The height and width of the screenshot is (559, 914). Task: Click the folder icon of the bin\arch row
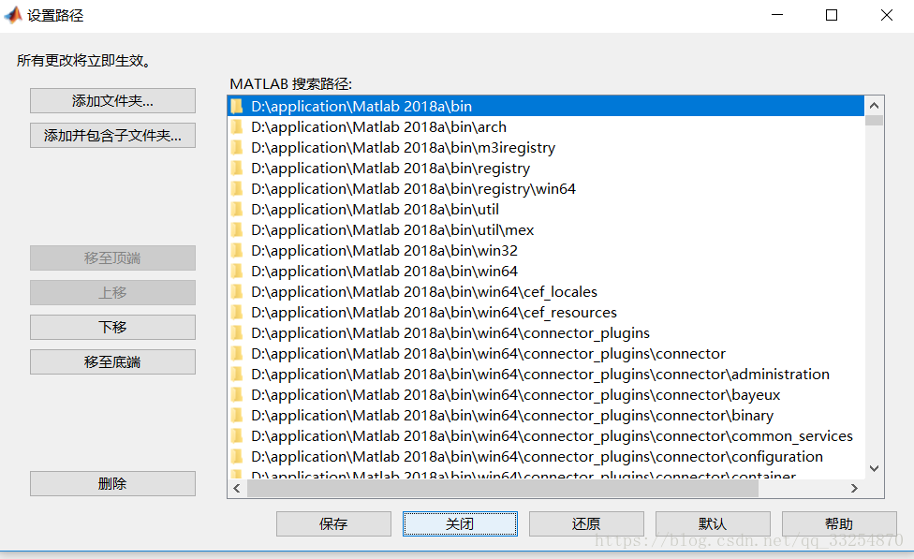[x=237, y=127]
